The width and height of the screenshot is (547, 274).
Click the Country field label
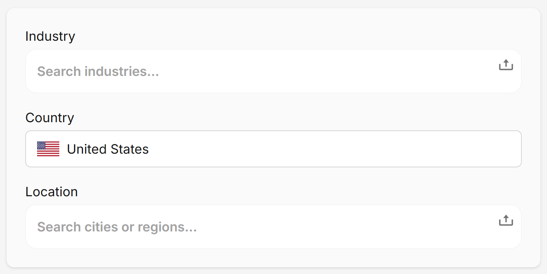[x=50, y=118]
